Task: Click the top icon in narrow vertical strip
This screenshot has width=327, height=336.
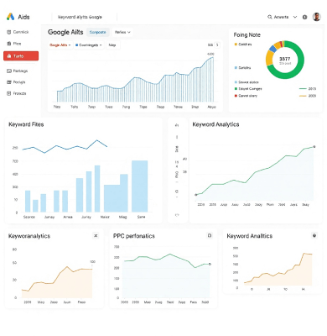Action: (x=177, y=125)
